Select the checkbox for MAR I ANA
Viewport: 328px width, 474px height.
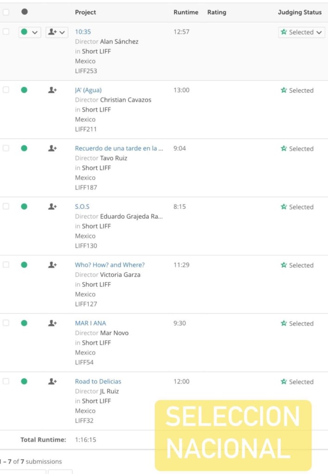[x=6, y=323]
